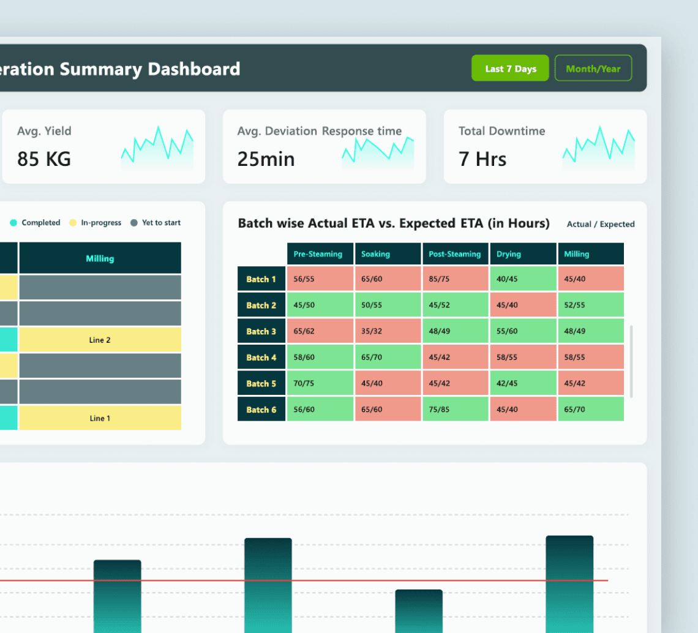Select the Pre-Steaming column header
This screenshot has height=633, width=698.
(320, 253)
